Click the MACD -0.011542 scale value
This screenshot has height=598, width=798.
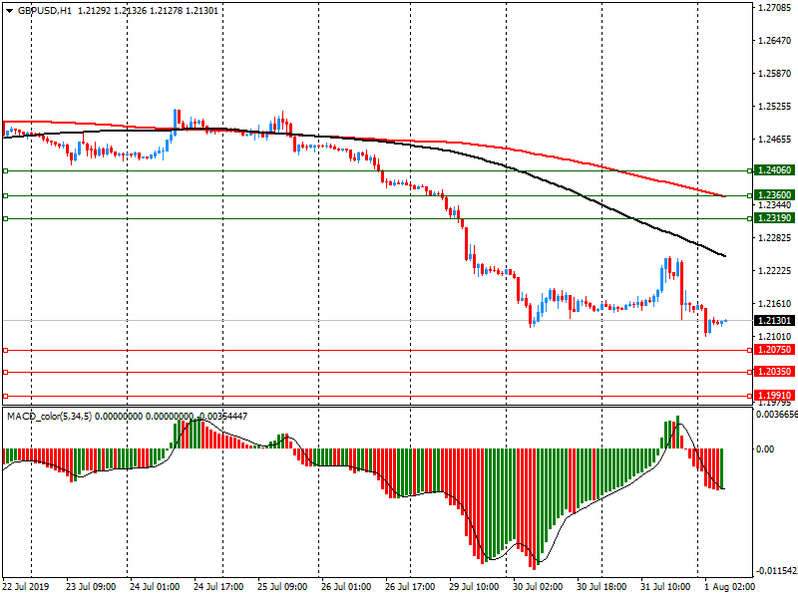click(x=777, y=571)
